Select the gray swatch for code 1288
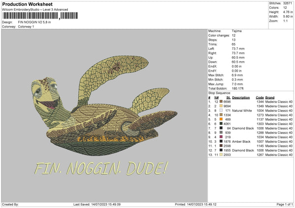295x208 pixels. click(221, 132)
